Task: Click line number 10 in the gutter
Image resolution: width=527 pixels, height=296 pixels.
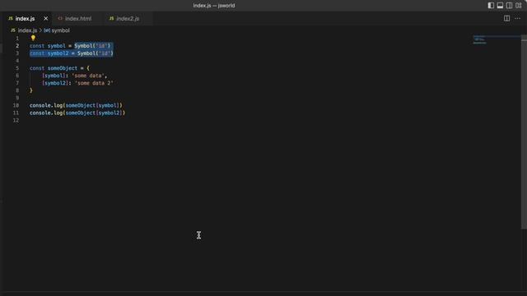Action: [x=16, y=105]
